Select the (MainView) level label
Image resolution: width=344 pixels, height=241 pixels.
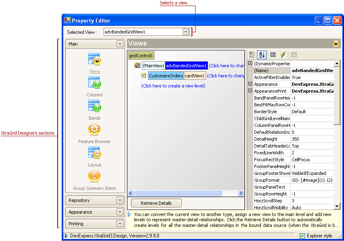point(153,66)
